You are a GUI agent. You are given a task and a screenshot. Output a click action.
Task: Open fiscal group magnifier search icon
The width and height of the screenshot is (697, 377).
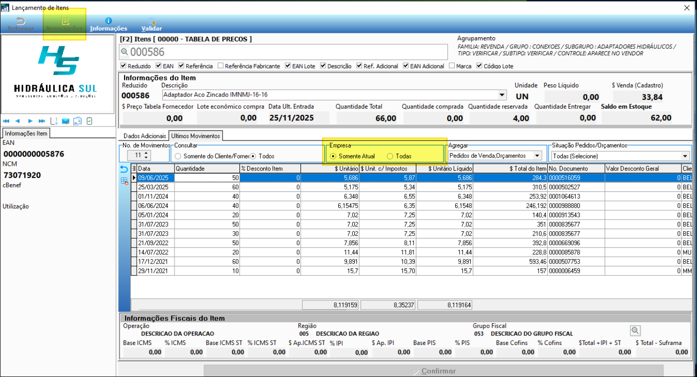click(635, 330)
